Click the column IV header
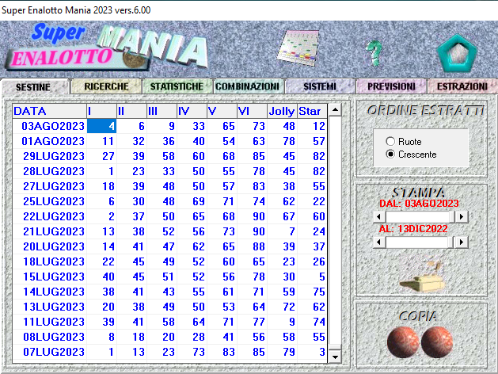The width and height of the screenshot is (498, 374). coord(192,111)
